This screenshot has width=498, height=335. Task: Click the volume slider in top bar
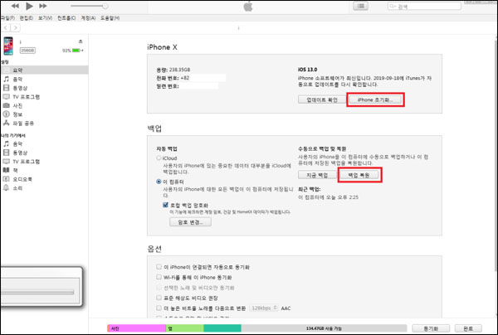coord(87,6)
